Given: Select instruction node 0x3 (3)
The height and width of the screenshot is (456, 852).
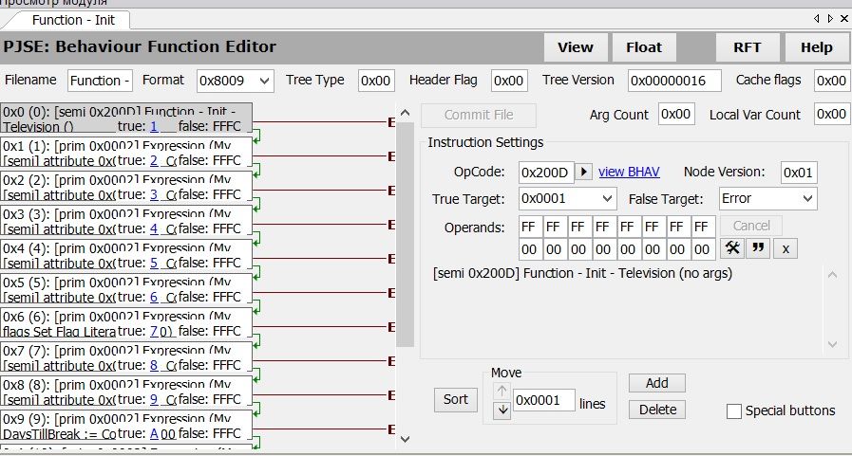Looking at the screenshot, I should point(126,221).
